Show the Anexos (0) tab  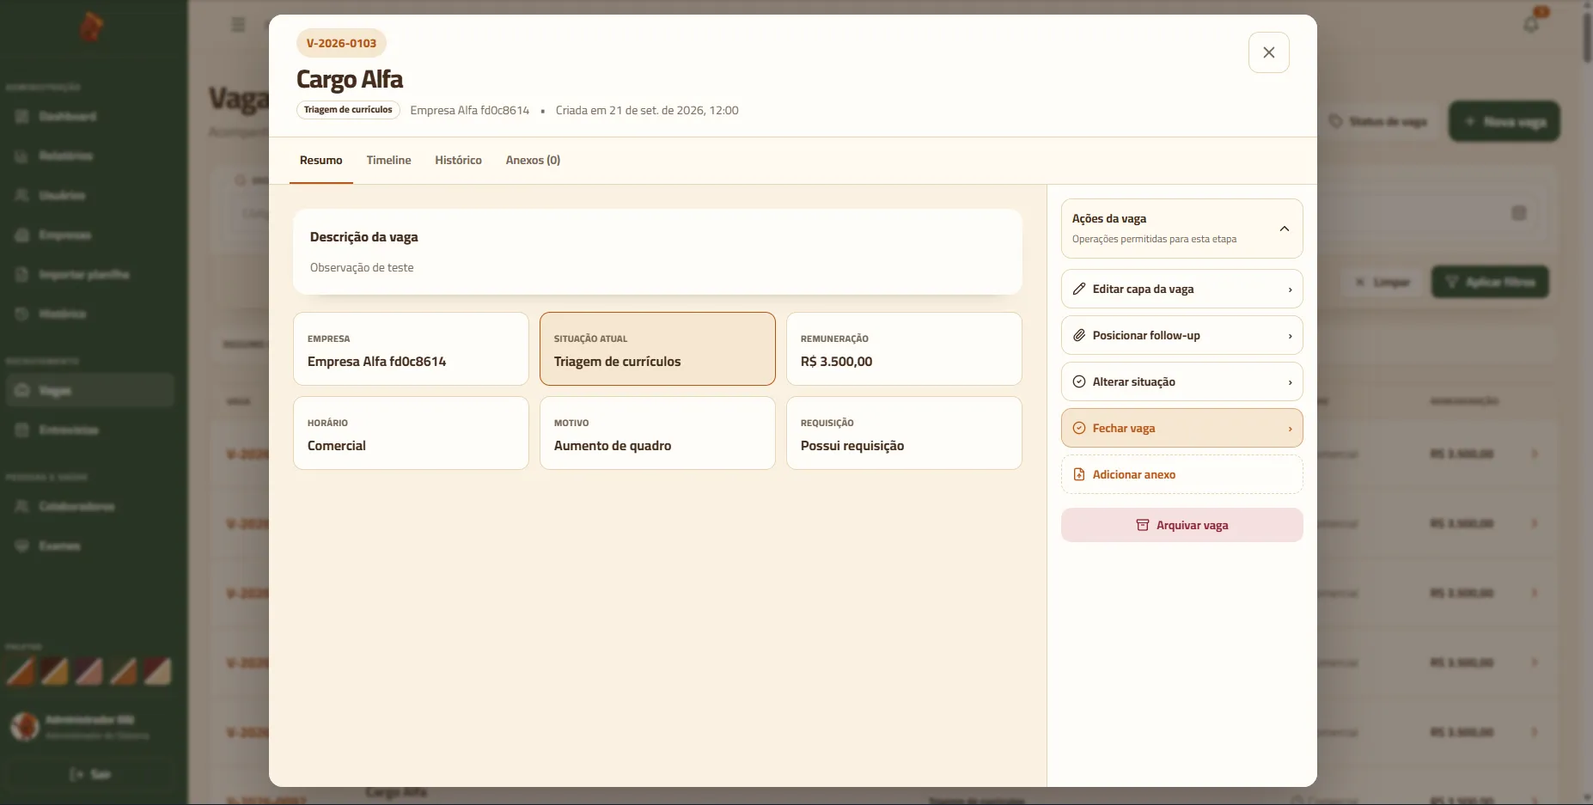pos(533,161)
